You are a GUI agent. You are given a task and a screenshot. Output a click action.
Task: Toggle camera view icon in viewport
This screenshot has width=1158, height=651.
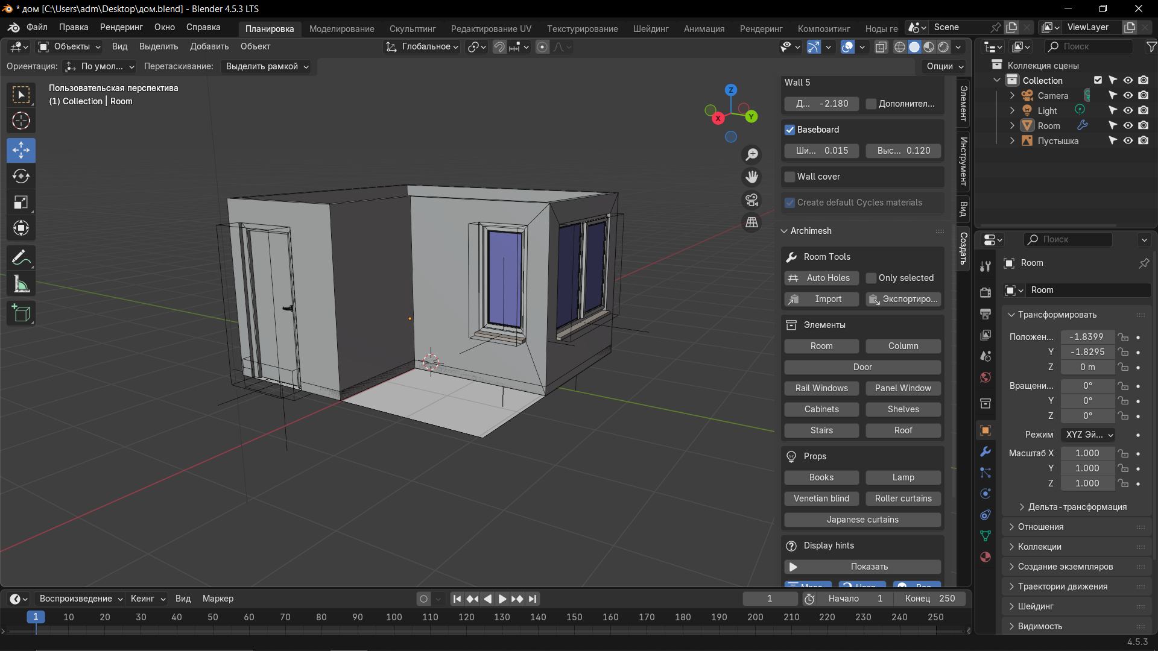point(751,200)
